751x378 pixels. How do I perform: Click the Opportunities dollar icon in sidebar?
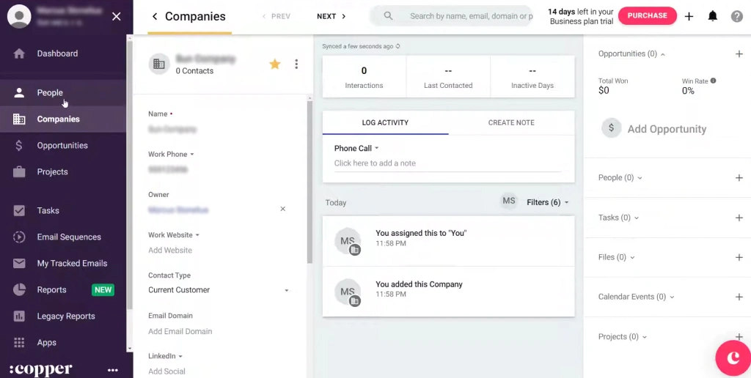pyautogui.click(x=19, y=146)
